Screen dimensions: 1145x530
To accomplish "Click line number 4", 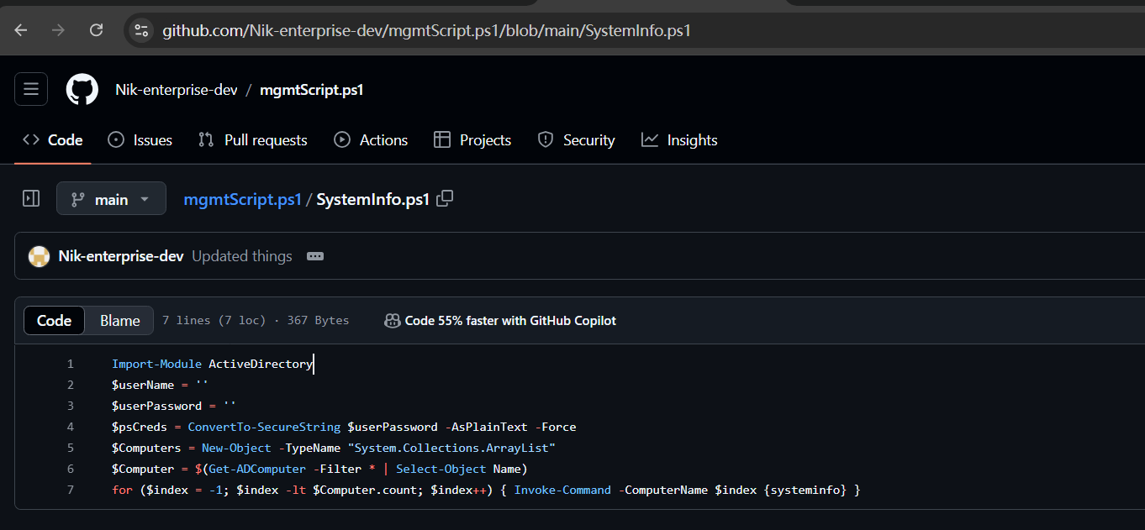I will [x=70, y=427].
